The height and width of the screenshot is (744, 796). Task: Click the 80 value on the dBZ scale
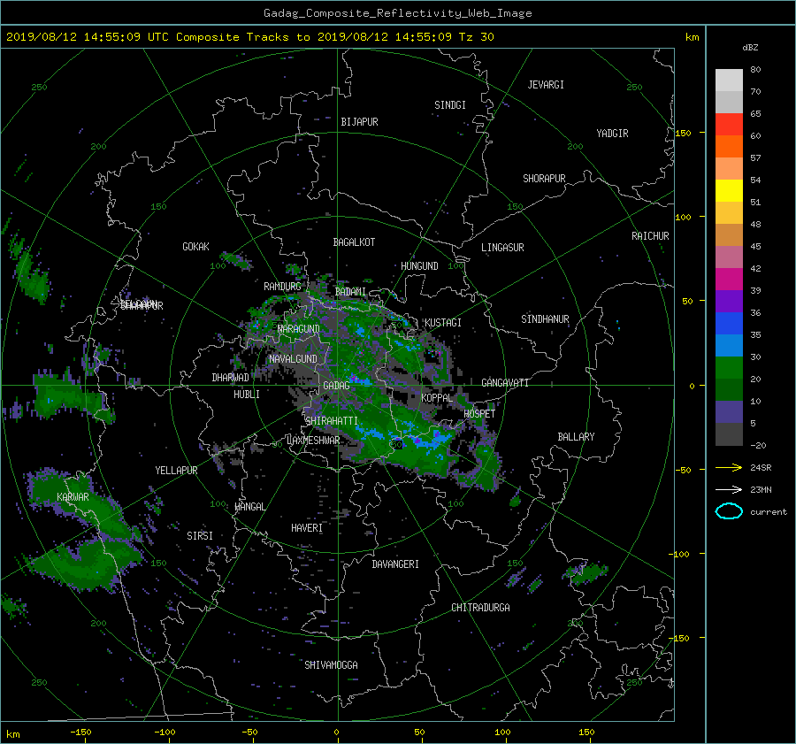click(755, 70)
